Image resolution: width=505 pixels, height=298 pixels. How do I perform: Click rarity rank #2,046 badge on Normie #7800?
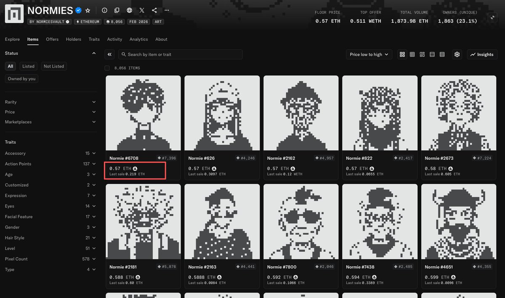click(x=325, y=266)
